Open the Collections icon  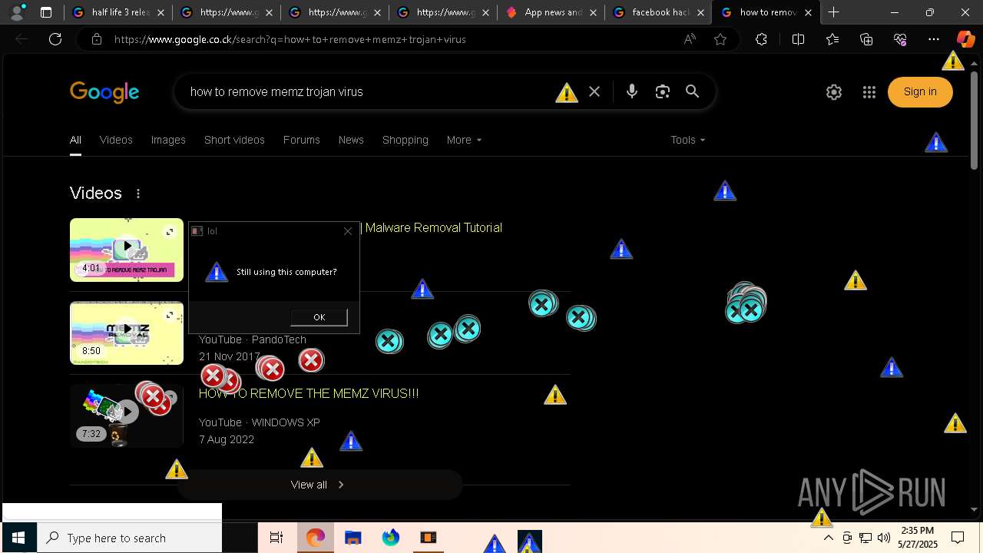pos(866,39)
